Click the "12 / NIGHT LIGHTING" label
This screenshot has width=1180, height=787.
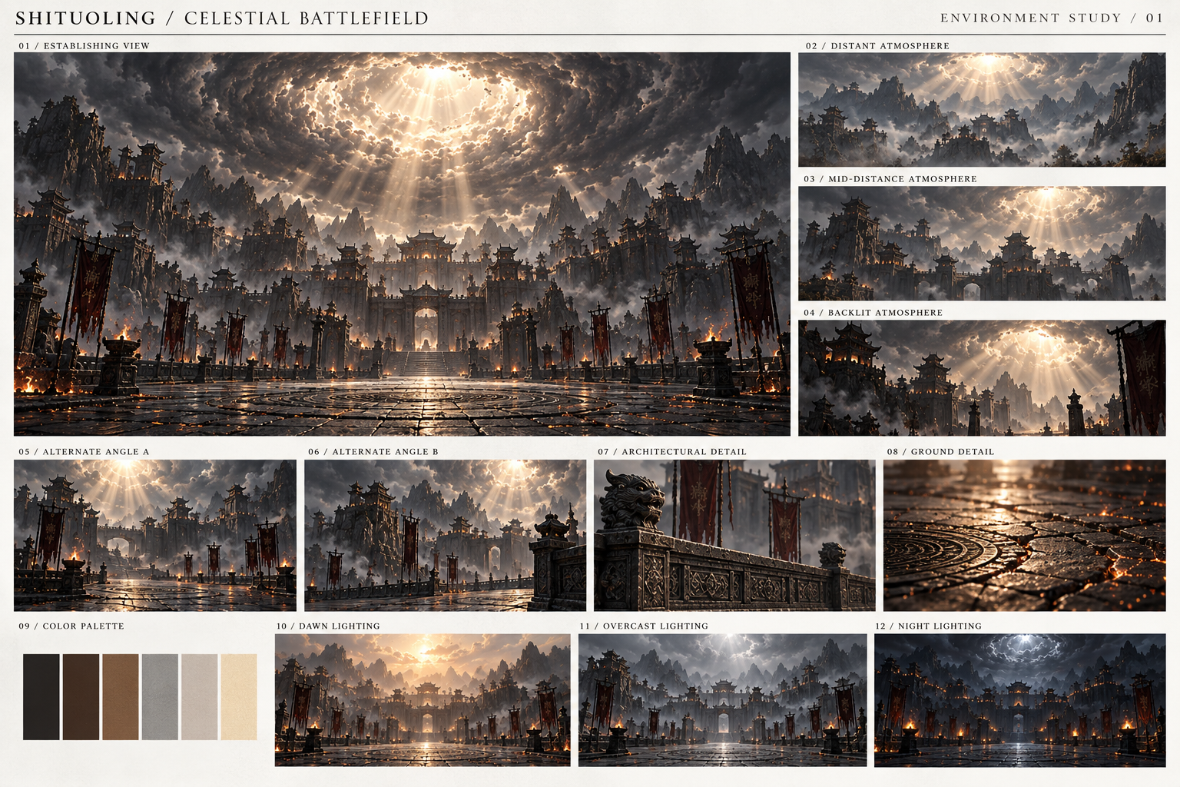click(x=929, y=626)
